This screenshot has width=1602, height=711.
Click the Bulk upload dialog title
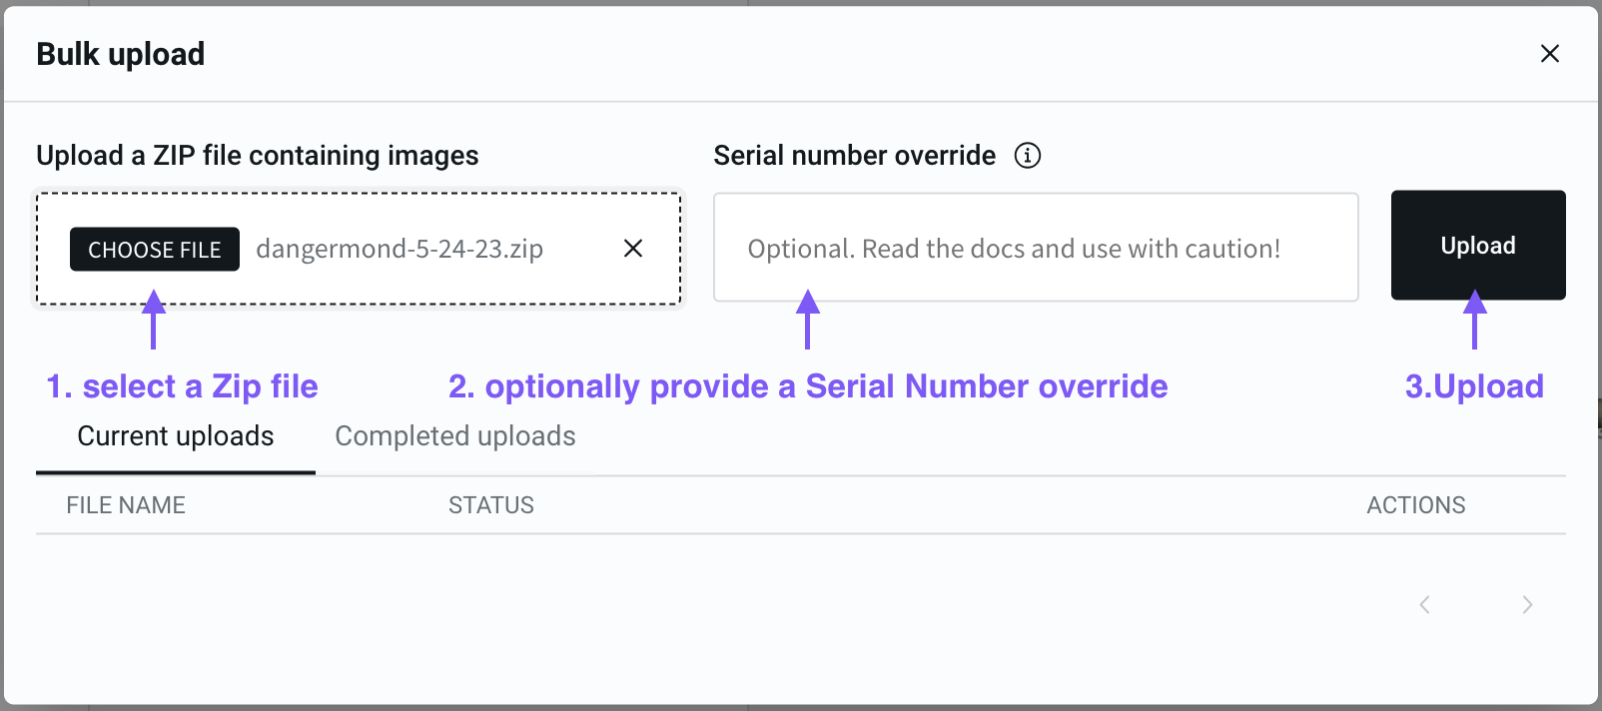(121, 54)
